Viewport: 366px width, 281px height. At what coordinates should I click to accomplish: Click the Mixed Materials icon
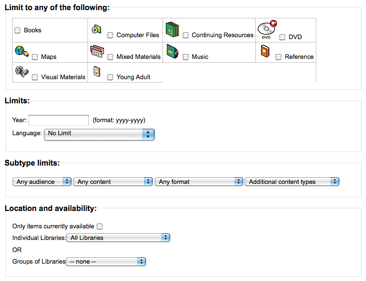click(97, 51)
